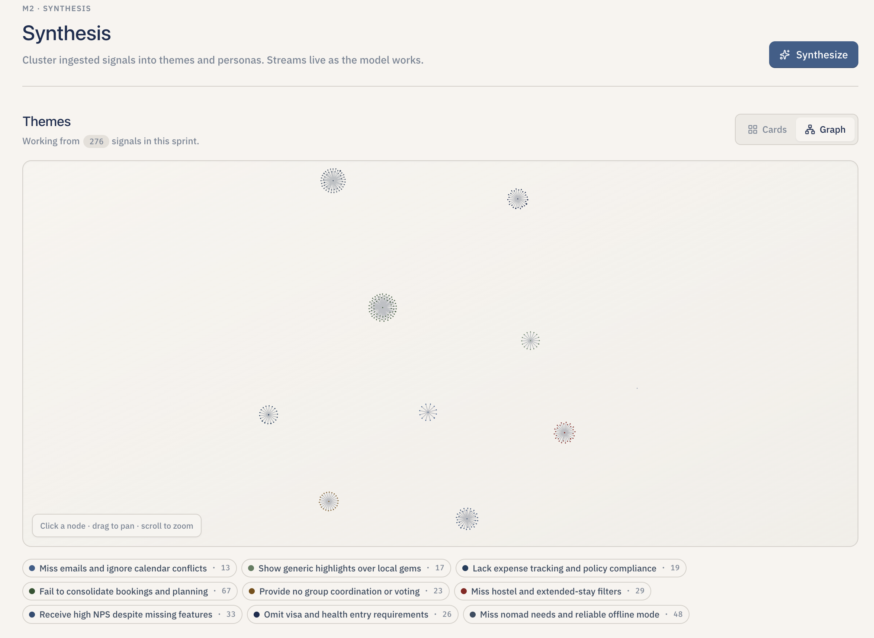
Task: Select the brown-dotted cluster node
Action: point(329,501)
